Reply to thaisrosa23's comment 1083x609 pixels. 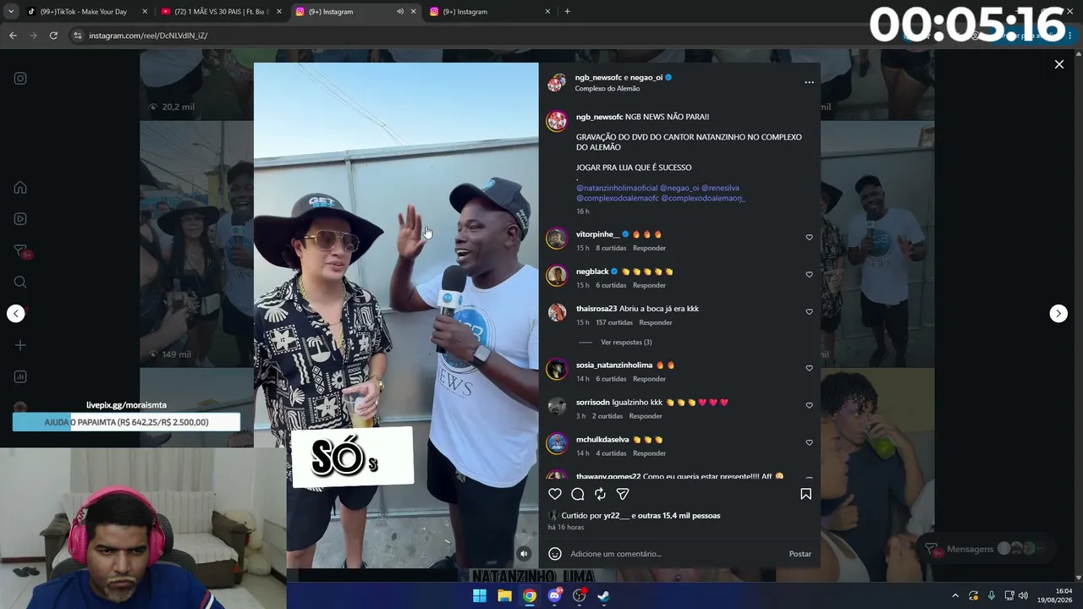click(x=656, y=323)
